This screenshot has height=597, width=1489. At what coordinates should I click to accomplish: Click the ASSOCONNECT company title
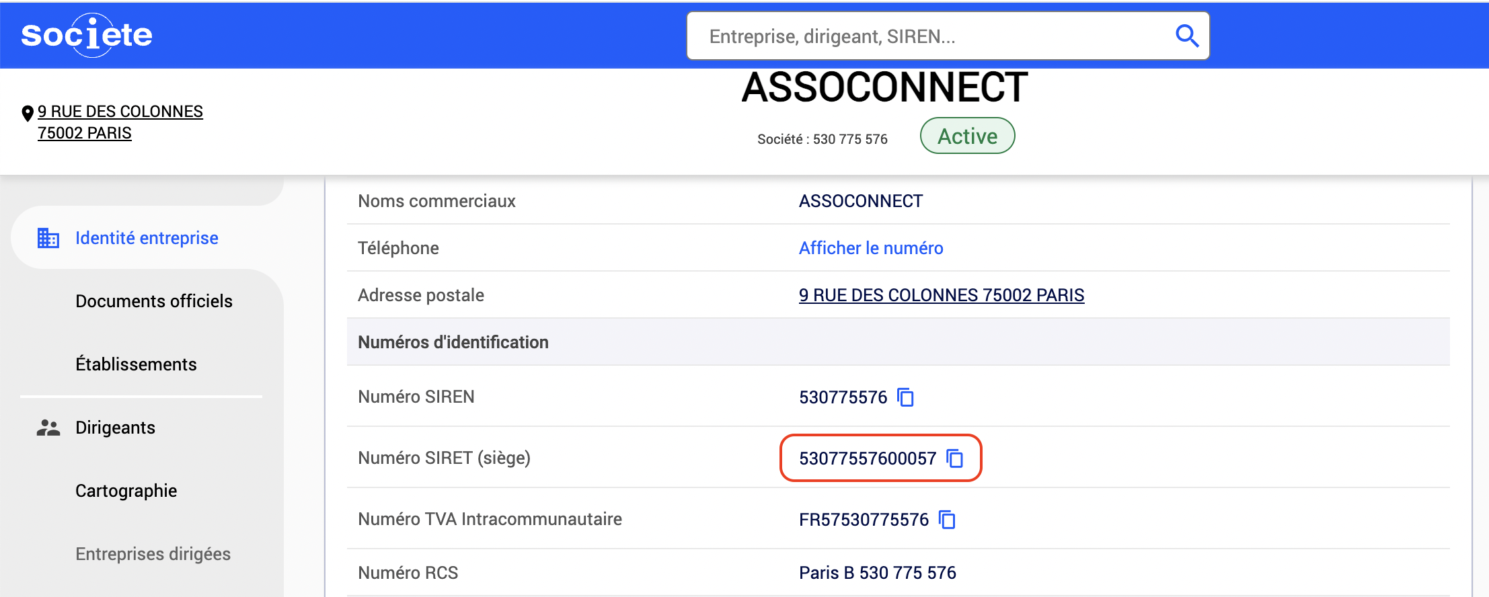[x=884, y=88]
